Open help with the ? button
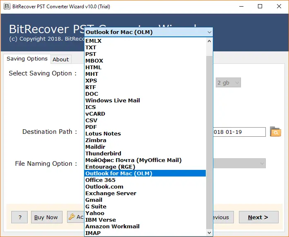The width and height of the screenshot is (289, 237). coord(19,217)
